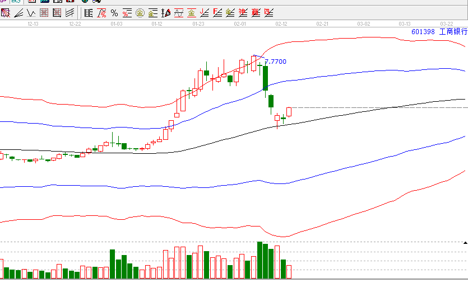Select the red J angle lines tool
This screenshot has height=283, width=468.
pos(205,13)
